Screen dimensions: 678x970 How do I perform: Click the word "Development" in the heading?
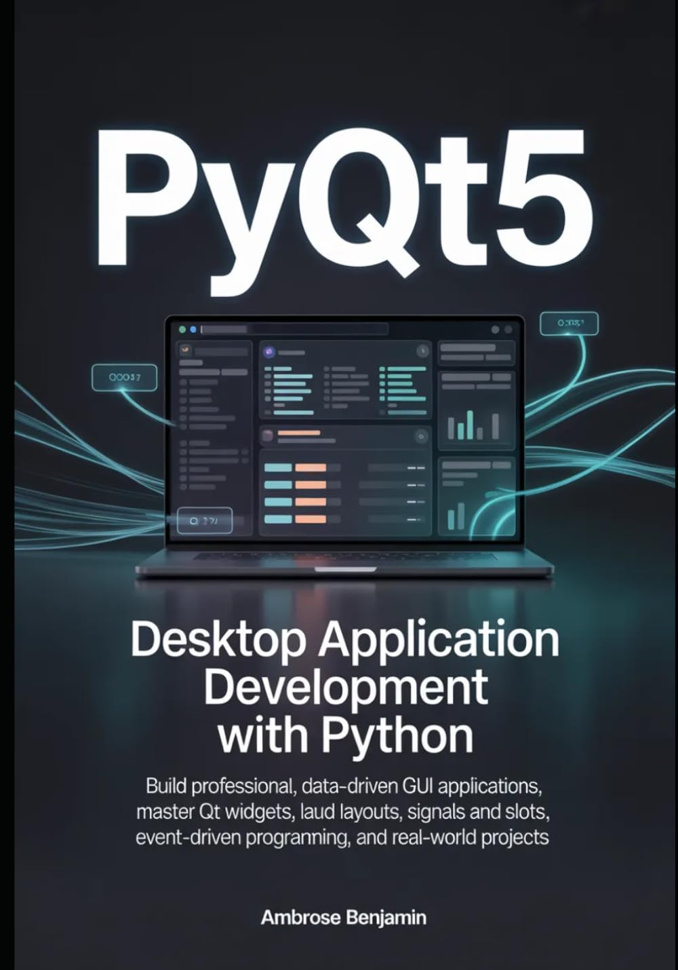[345, 686]
